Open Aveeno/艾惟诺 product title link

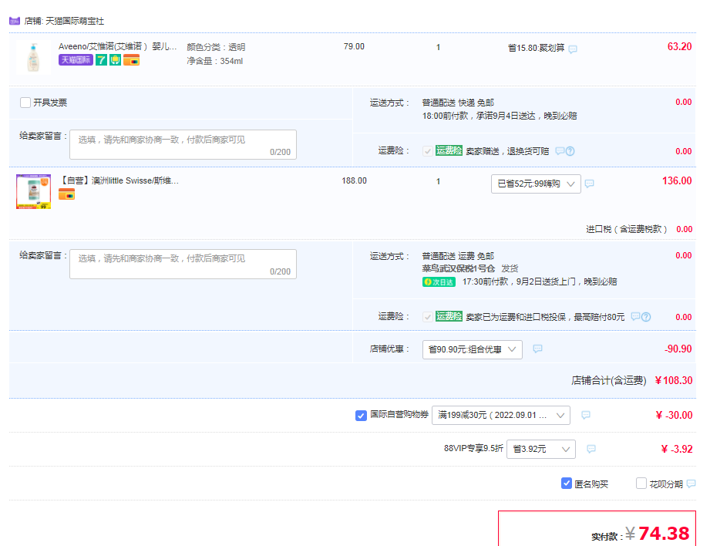pos(117,47)
